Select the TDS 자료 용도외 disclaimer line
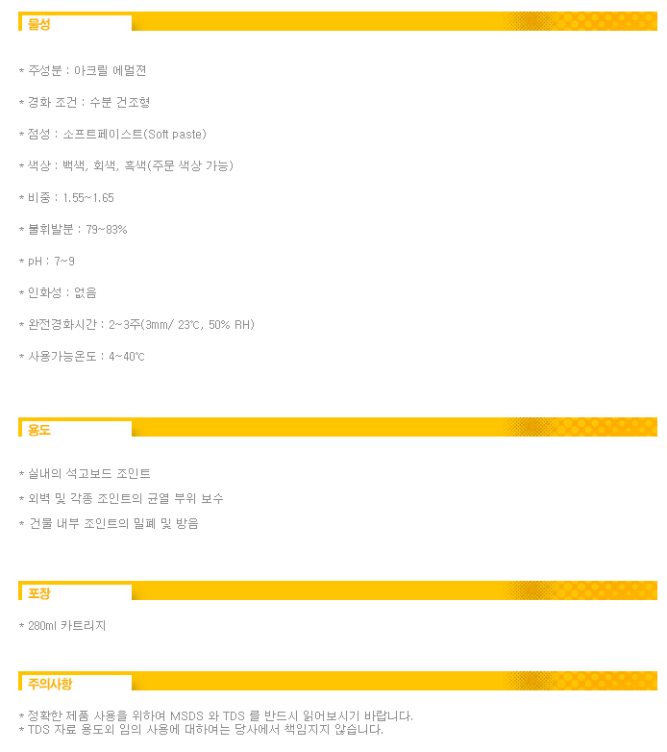Viewport: 667px width, 752px height. 200,729
